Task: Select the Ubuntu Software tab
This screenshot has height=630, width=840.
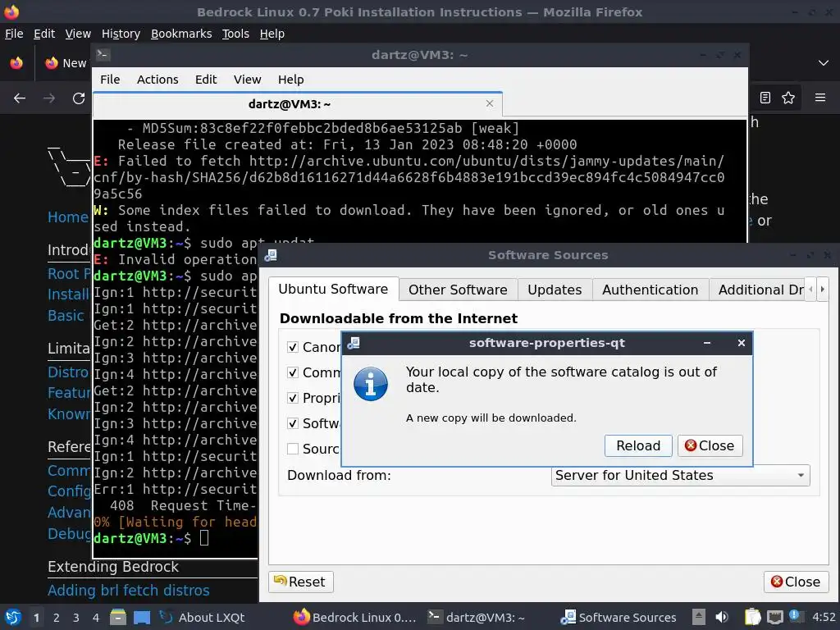Action: (x=333, y=290)
